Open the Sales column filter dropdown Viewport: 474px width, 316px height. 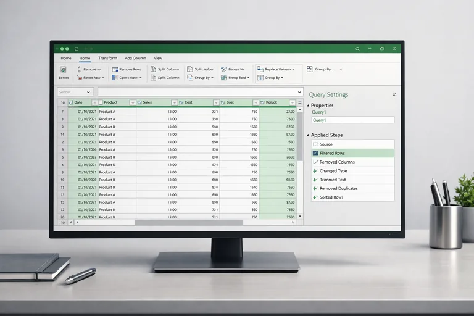coord(175,102)
